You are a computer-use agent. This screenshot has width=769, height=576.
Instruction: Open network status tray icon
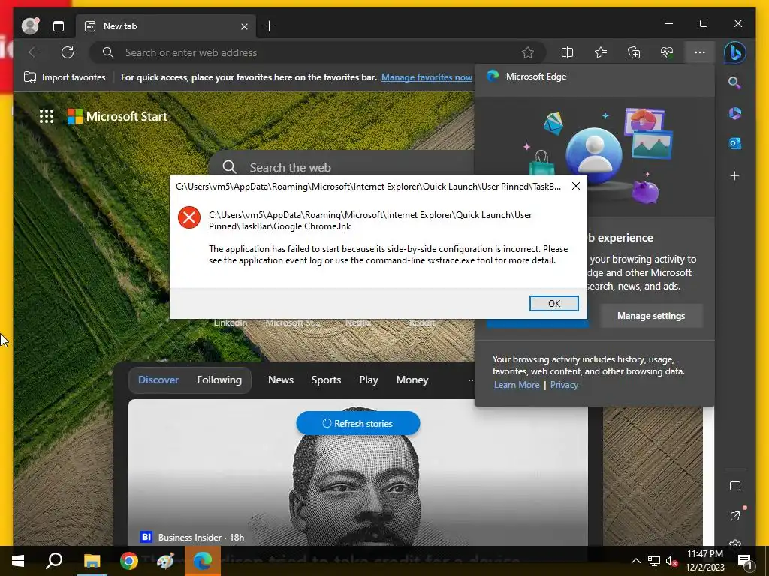[x=654, y=561]
